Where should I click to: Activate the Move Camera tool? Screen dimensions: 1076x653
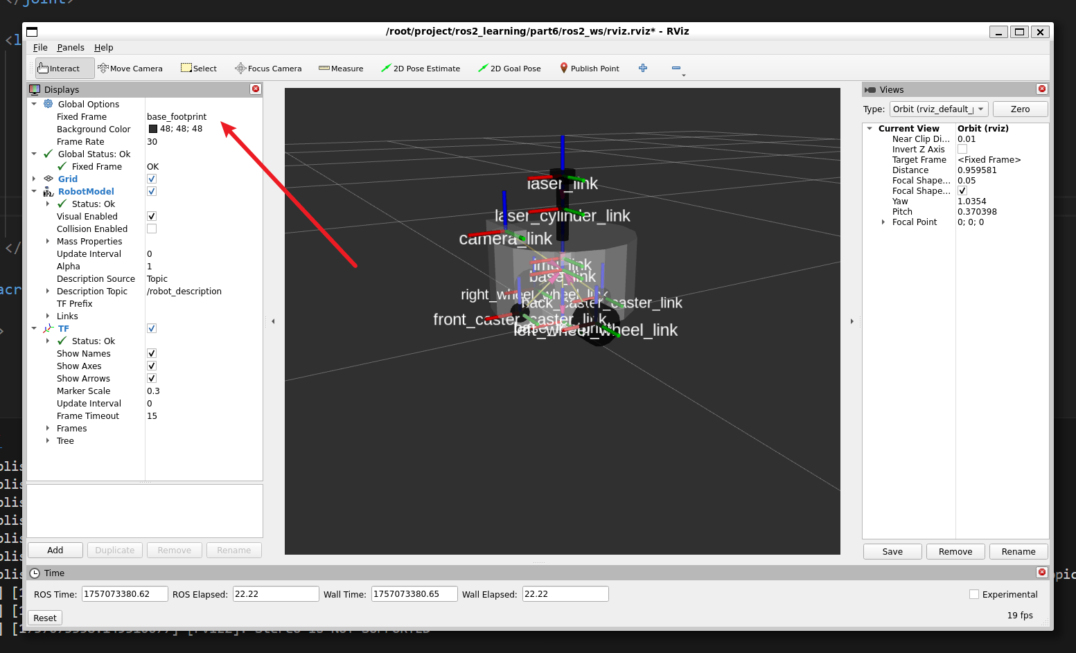click(x=130, y=69)
